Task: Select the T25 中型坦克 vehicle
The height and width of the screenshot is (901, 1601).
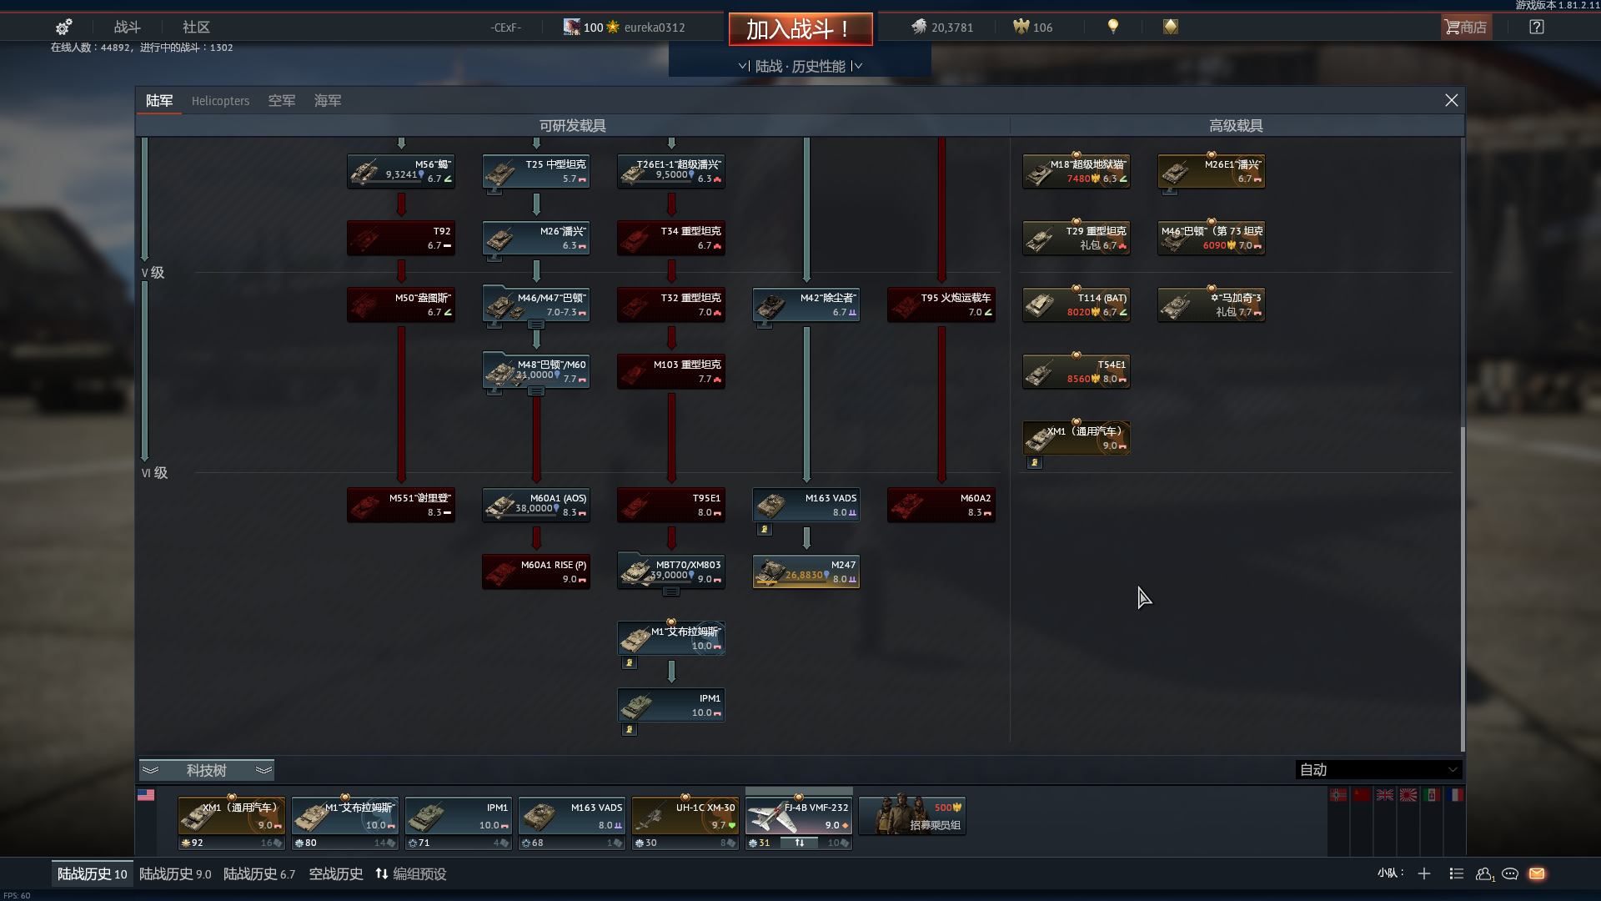Action: coord(536,171)
